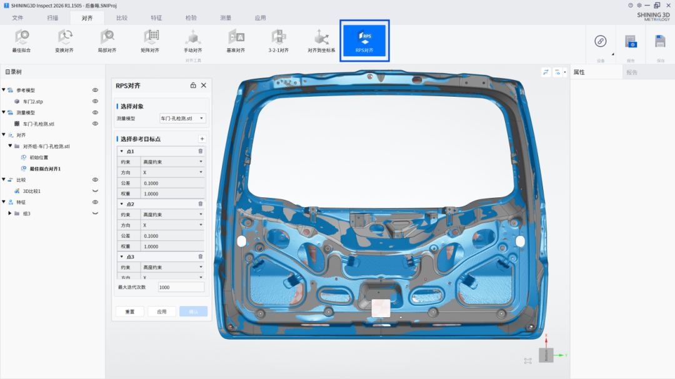Viewport: 675px width, 379px height.
Task: Toggle visibility of 车门2.stp
Action: pyautogui.click(x=95, y=102)
